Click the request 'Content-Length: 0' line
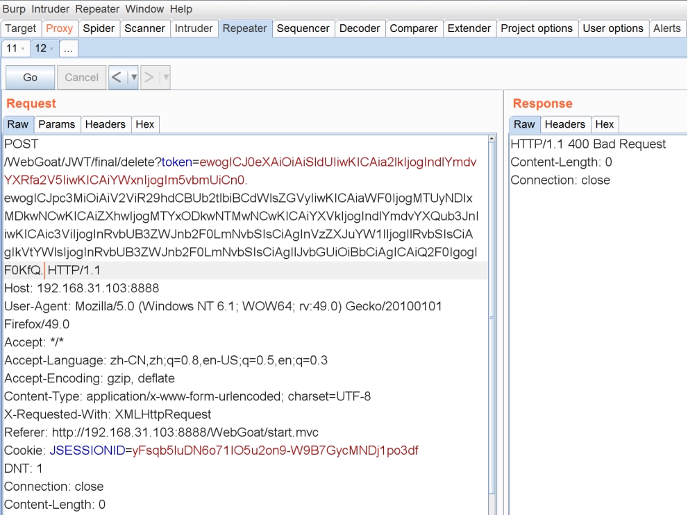Viewport: 688px width, 515px height. (x=55, y=505)
